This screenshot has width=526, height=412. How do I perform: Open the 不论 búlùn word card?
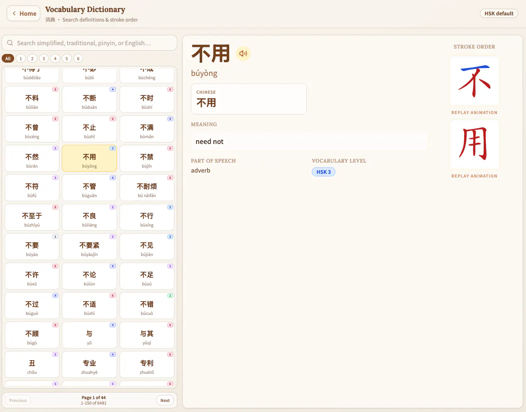[x=89, y=276]
